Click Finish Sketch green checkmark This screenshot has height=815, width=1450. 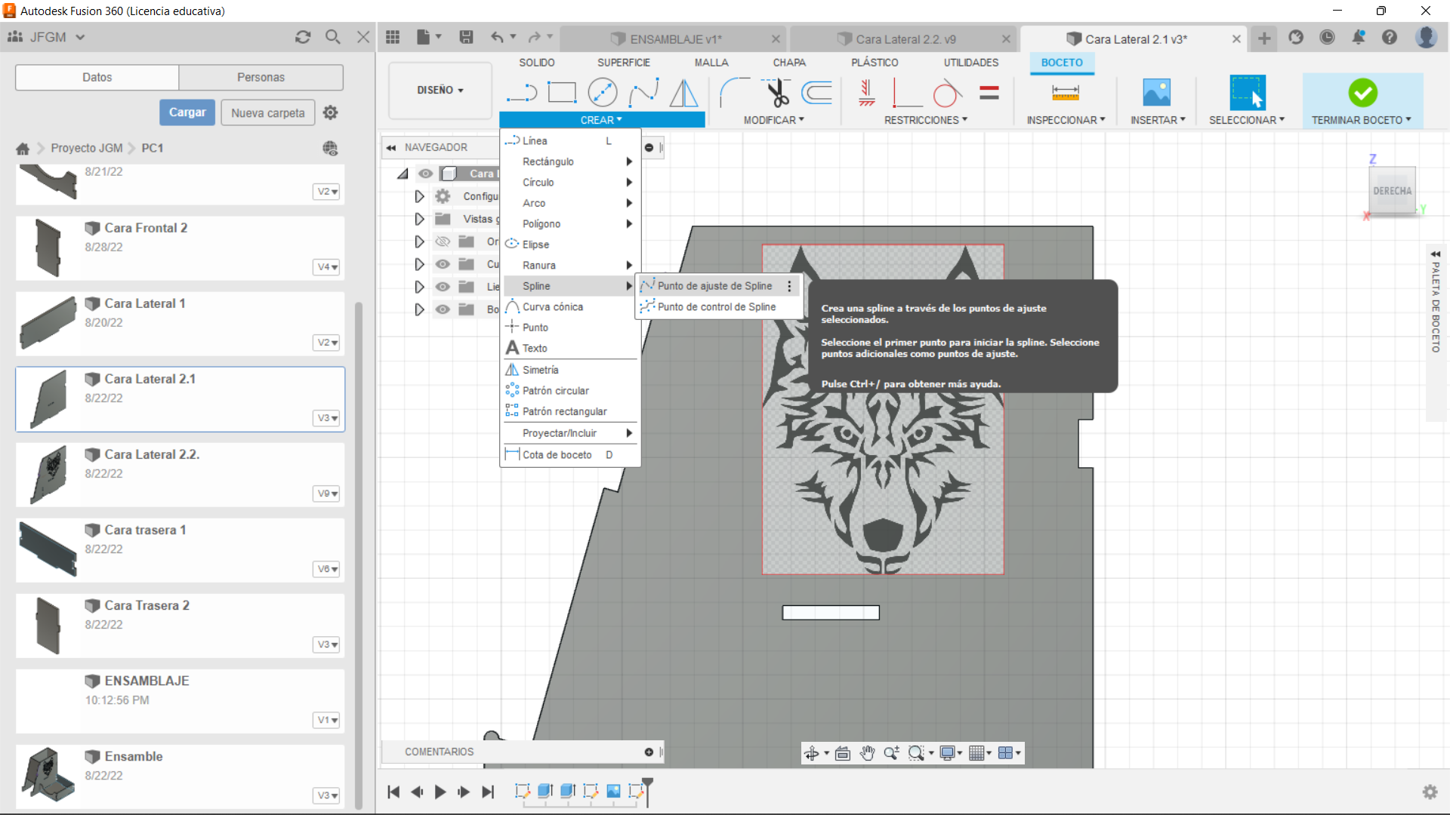(x=1362, y=93)
